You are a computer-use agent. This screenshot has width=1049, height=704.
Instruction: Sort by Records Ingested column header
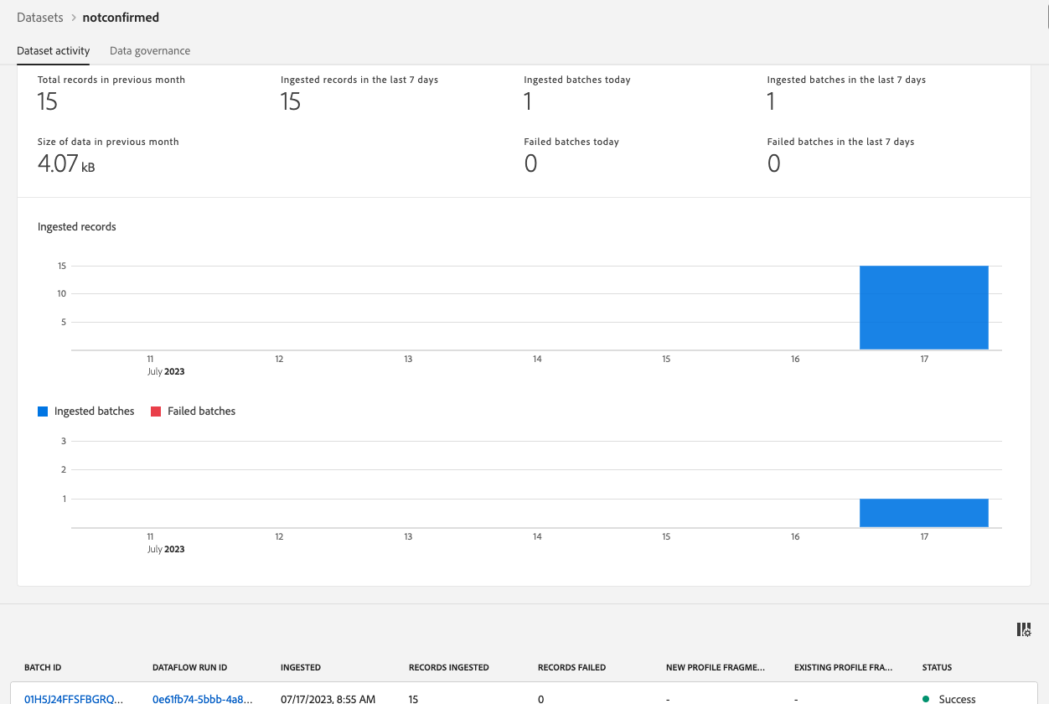click(x=449, y=668)
